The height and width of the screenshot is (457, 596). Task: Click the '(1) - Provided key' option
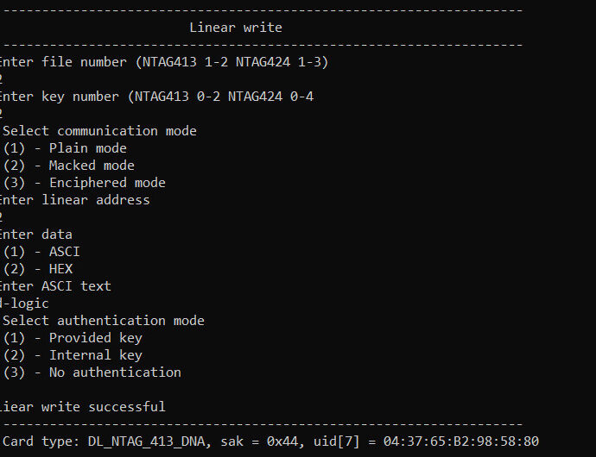tap(73, 338)
